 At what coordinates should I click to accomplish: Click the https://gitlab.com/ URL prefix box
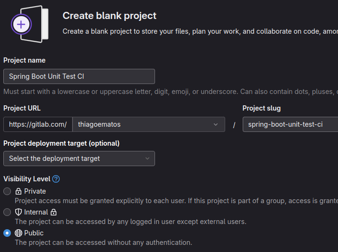click(x=38, y=124)
